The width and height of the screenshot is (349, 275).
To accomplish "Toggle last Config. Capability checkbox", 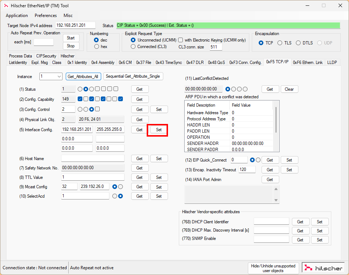I will click(x=120, y=99).
